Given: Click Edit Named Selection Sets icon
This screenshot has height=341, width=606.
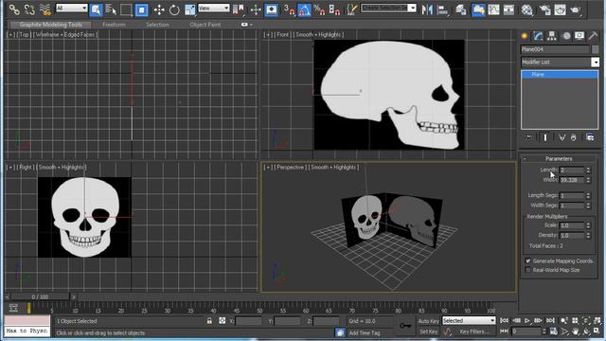Looking at the screenshot, I should [x=351, y=9].
